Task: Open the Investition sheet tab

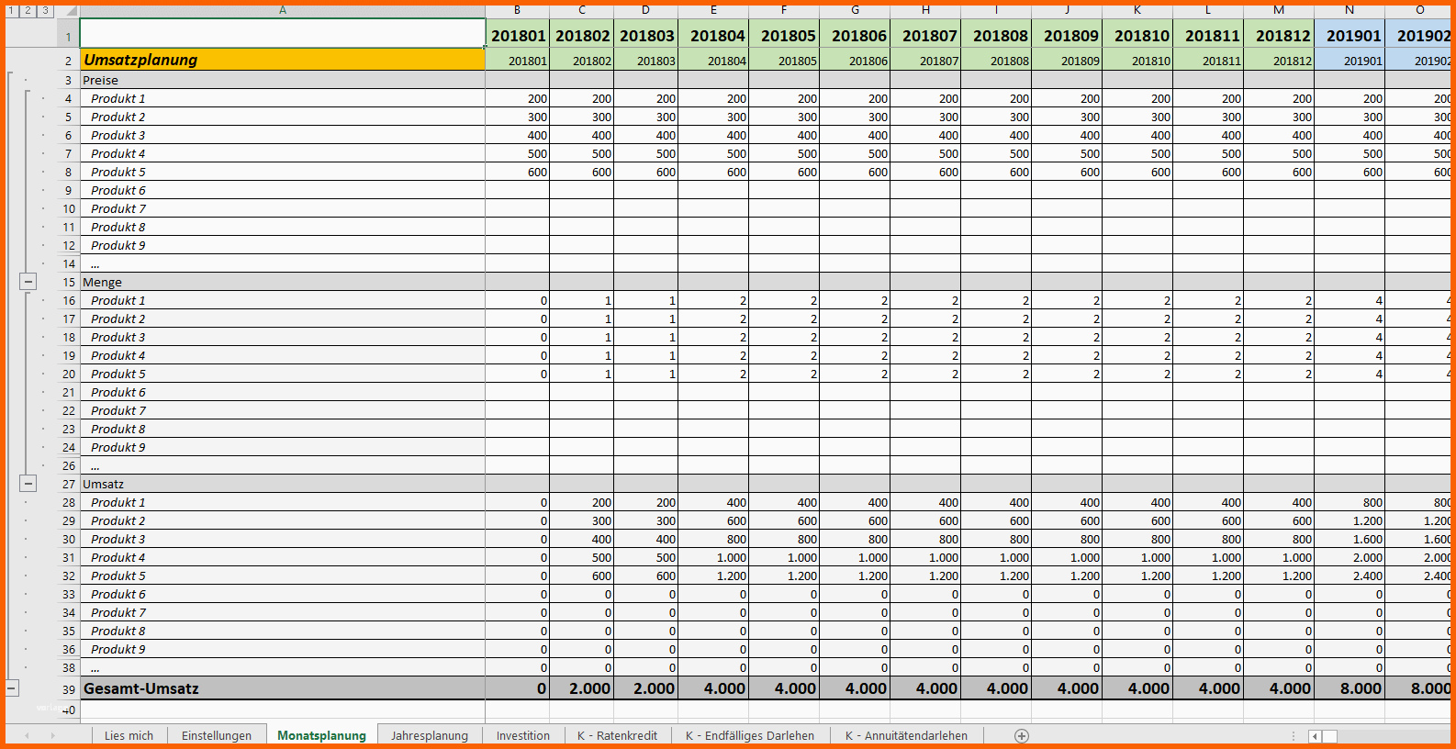Action: (x=523, y=735)
